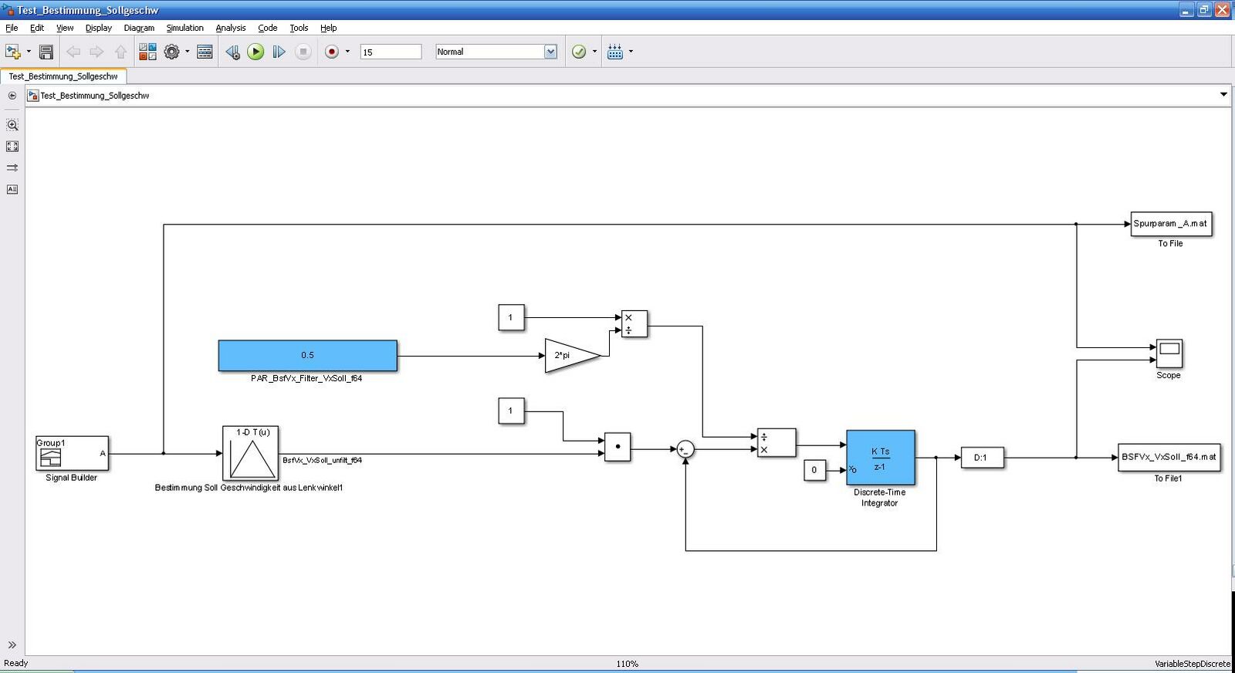
Task: Click the blue PAR_BsfVx_Filter_VxSoll_f64 constant block
Action: click(x=307, y=356)
